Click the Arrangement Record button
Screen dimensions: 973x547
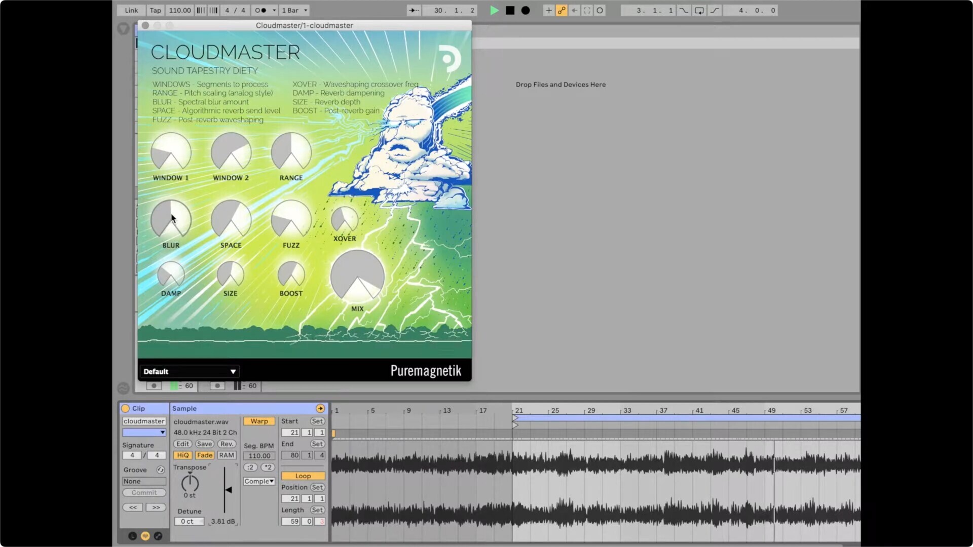coord(526,10)
